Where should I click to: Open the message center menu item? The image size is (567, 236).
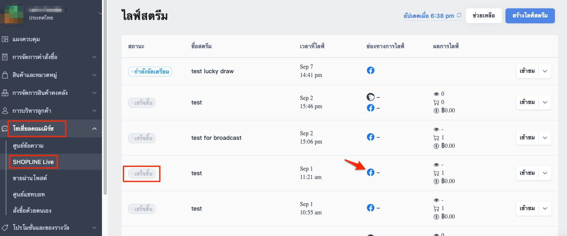click(28, 146)
